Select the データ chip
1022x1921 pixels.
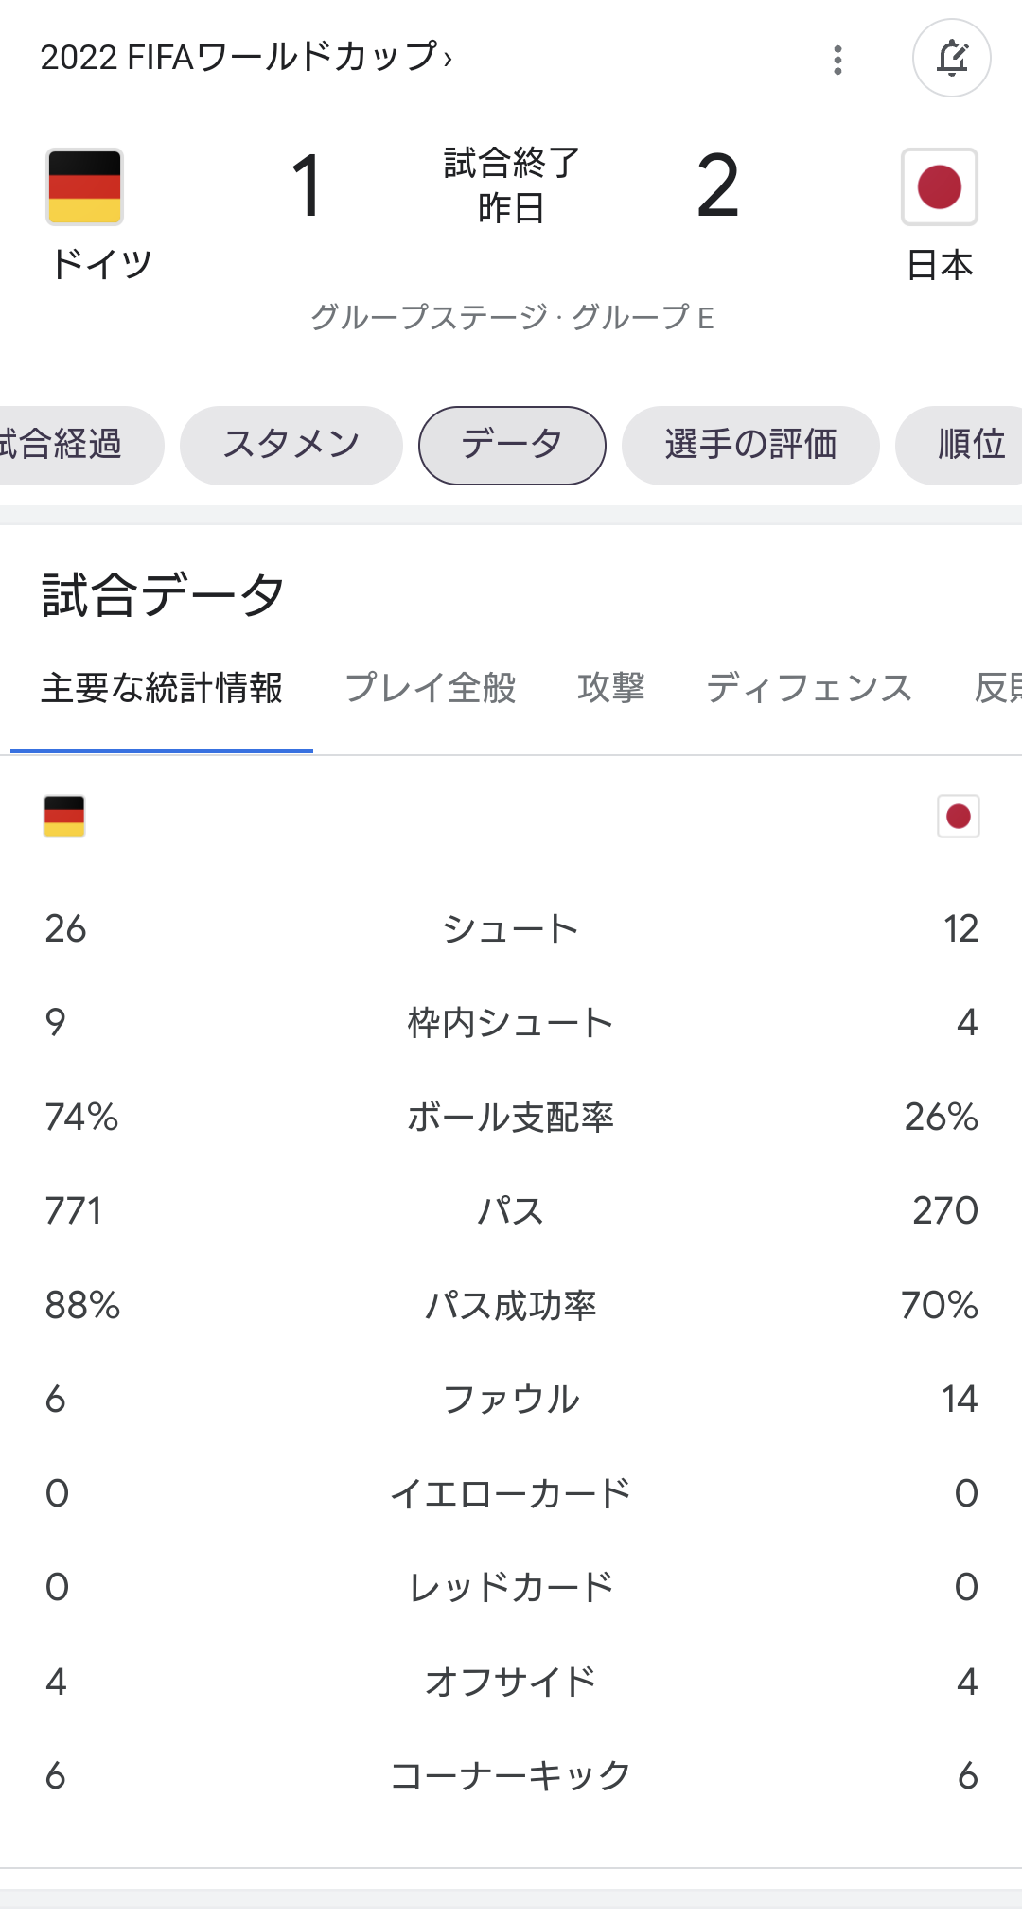click(x=512, y=445)
